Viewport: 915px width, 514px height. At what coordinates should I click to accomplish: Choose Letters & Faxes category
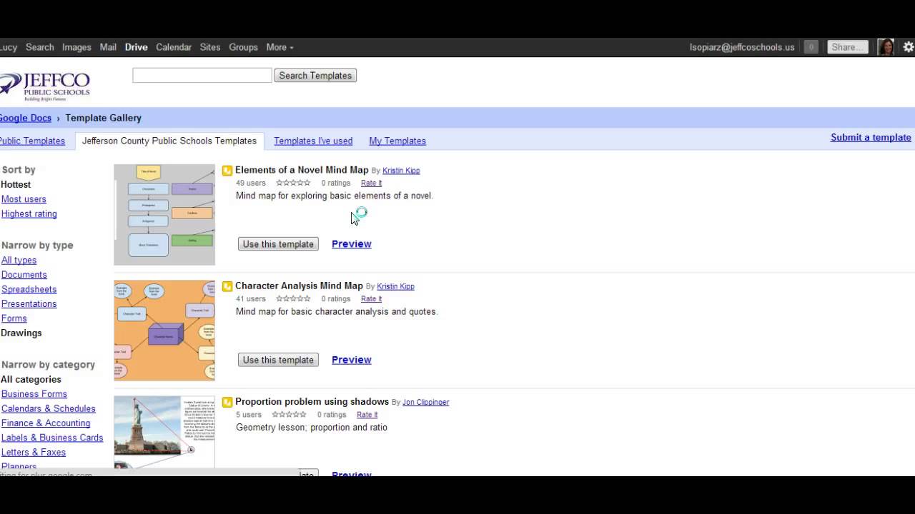pyautogui.click(x=34, y=452)
